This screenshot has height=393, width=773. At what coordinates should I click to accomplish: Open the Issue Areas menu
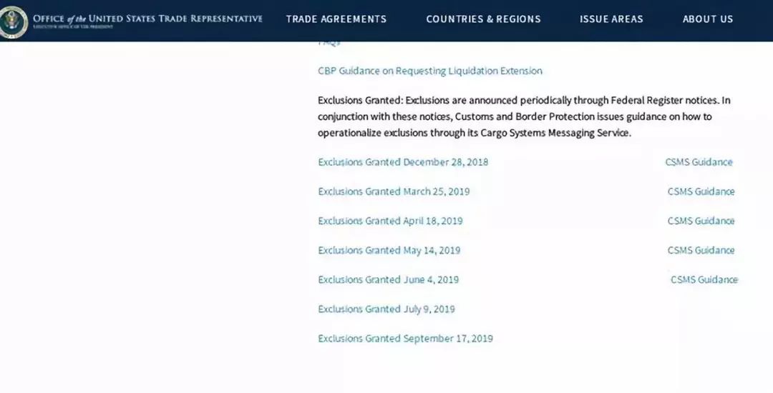(611, 19)
